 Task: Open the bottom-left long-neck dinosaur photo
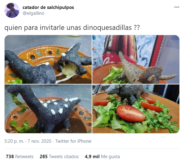pyautogui.click(x=48, y=109)
